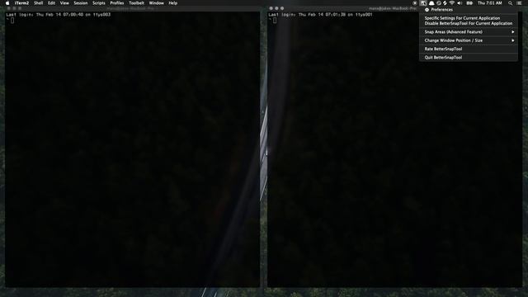Click the BetterSnapTool menu bar icon
This screenshot has width=528, height=297.
coord(423,3)
